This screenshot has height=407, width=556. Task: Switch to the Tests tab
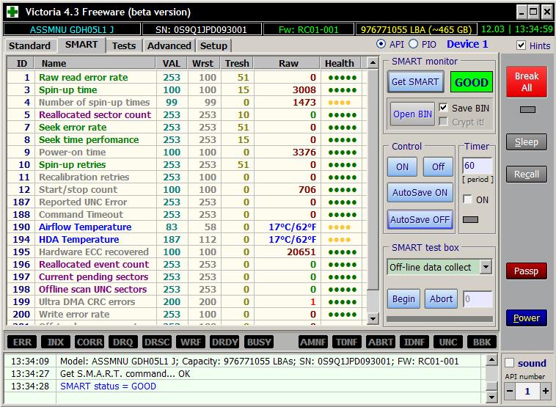click(123, 45)
